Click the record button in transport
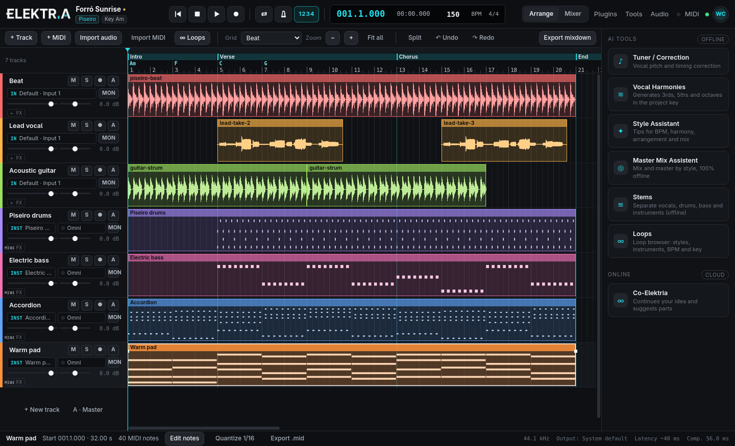Image resolution: width=735 pixels, height=446 pixels. (236, 14)
